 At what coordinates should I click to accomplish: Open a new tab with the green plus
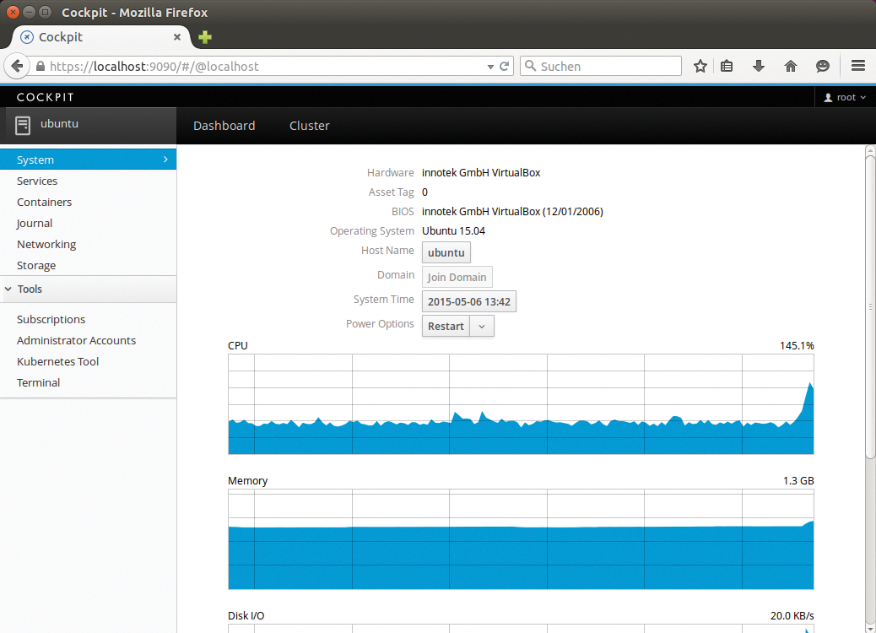click(205, 37)
